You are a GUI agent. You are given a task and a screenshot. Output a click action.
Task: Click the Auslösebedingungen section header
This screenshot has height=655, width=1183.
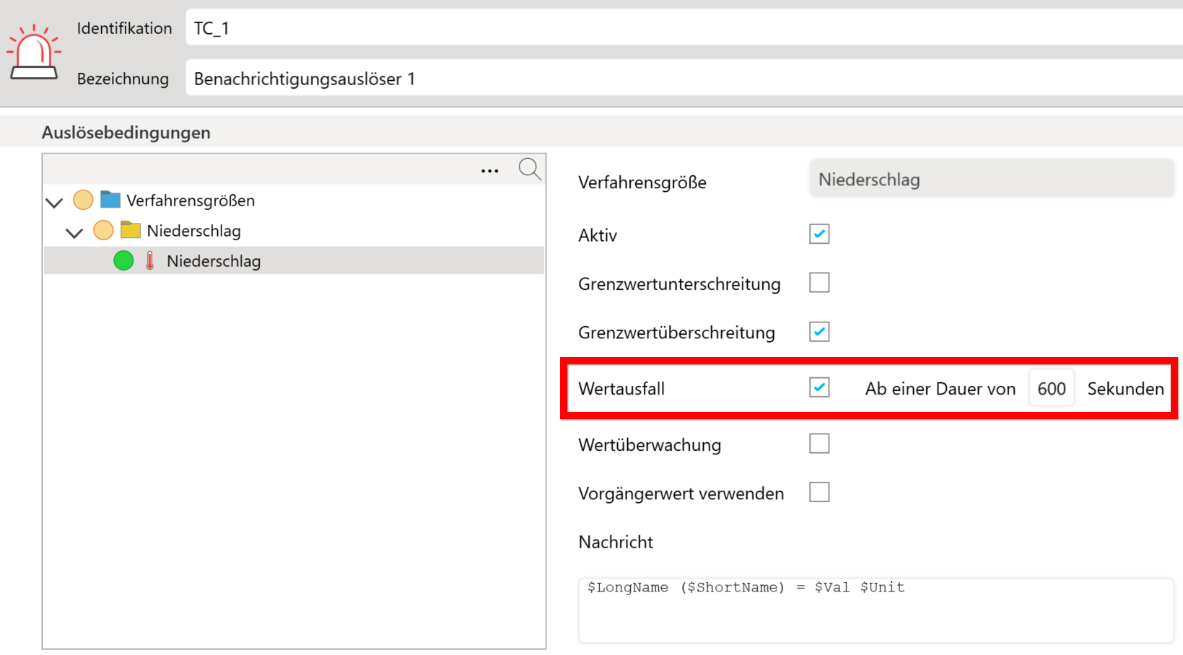[126, 133]
